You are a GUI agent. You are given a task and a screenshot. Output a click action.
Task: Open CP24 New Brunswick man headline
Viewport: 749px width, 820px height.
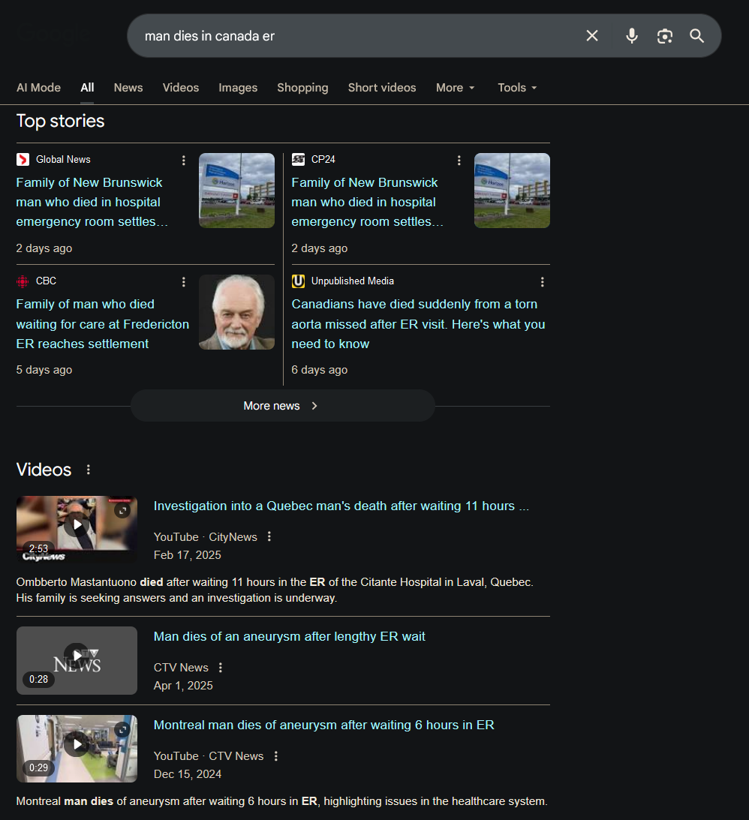click(367, 202)
